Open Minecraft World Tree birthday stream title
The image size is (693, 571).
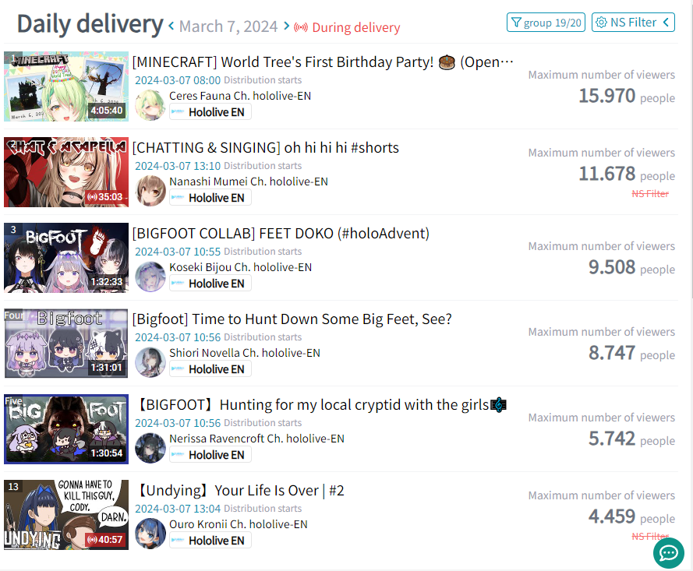pos(323,62)
